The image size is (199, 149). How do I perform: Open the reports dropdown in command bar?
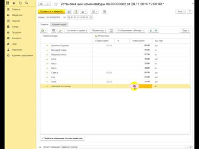pos(95,12)
